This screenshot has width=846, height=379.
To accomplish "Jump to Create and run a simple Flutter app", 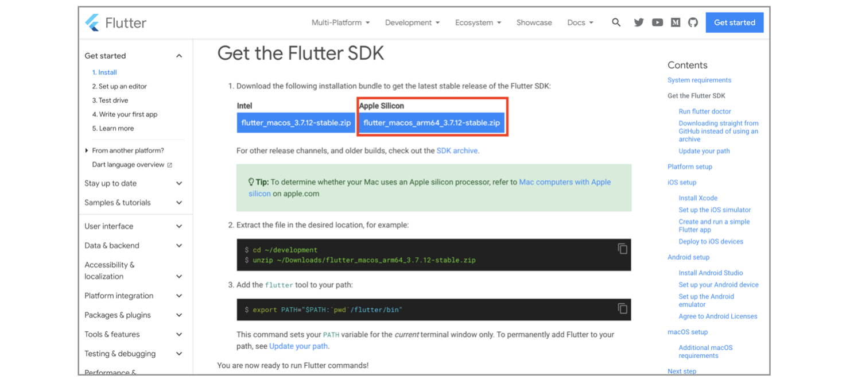I will click(x=714, y=226).
